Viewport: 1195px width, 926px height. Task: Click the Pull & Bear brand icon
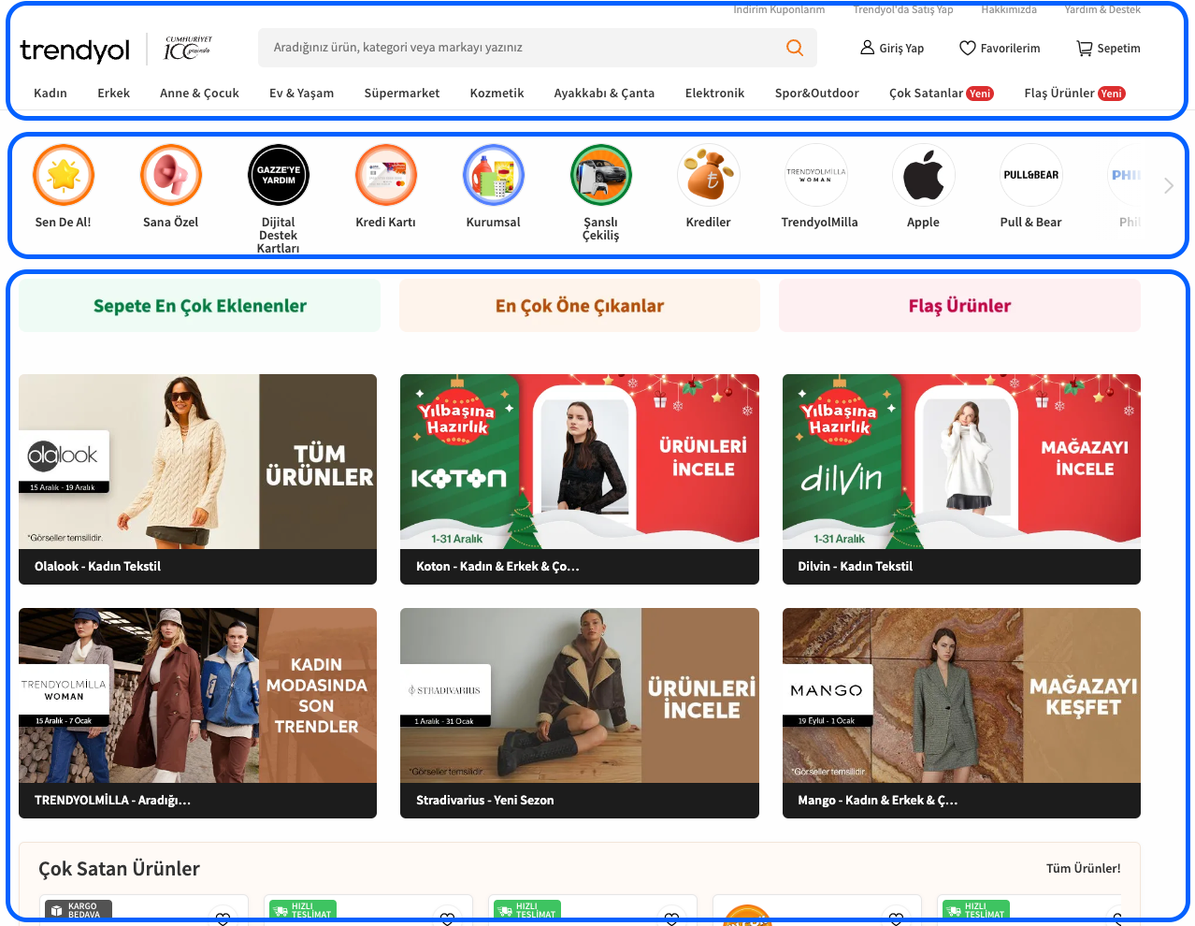tap(1031, 175)
